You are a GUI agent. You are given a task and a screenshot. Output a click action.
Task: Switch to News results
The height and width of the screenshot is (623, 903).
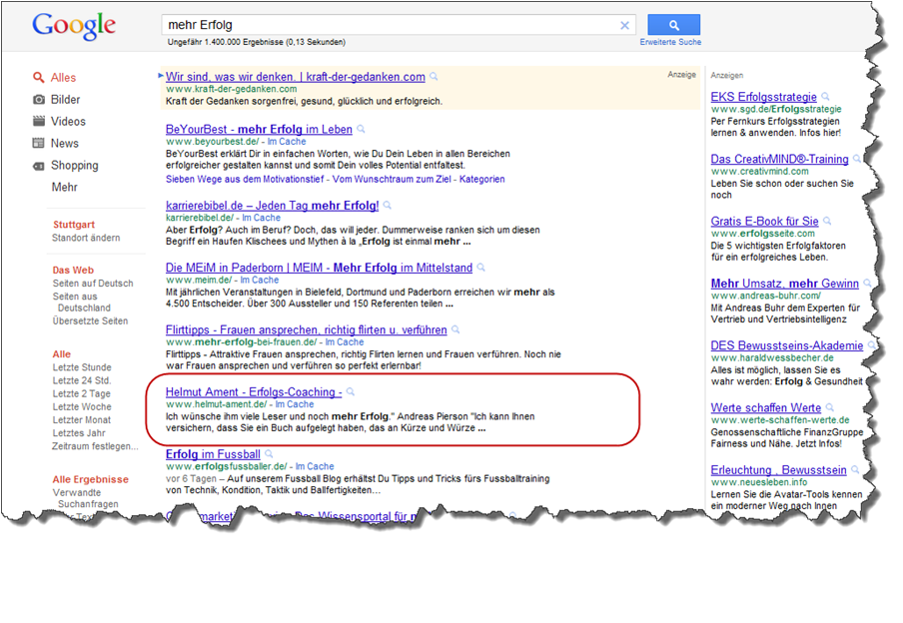pyautogui.click(x=65, y=143)
